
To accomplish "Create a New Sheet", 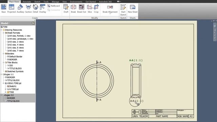I will tap(133, 8).
